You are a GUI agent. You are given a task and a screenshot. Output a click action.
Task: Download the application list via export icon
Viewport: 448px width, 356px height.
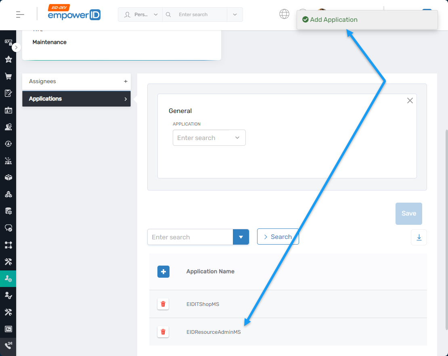419,237
